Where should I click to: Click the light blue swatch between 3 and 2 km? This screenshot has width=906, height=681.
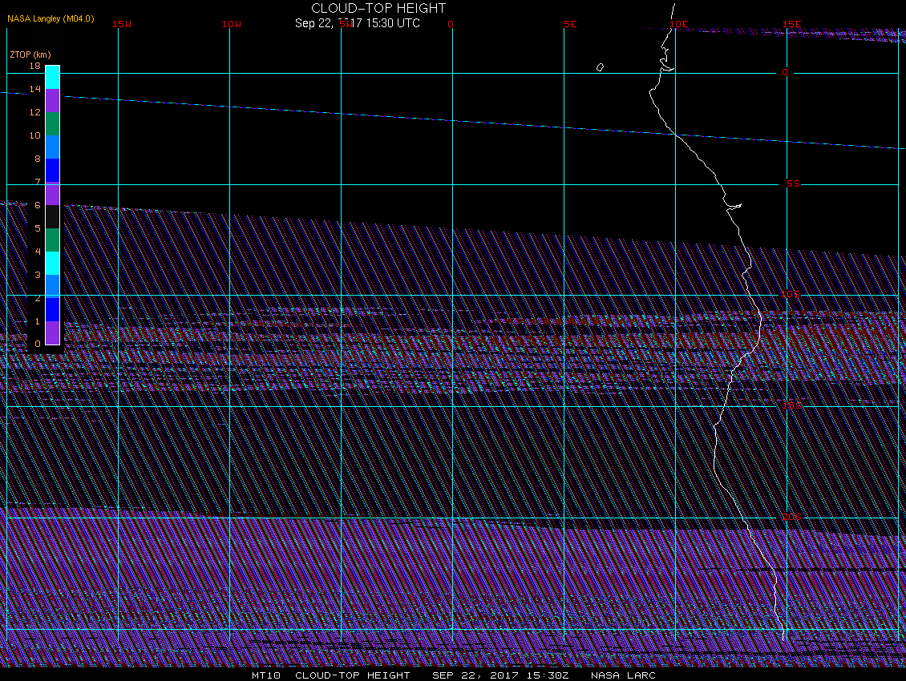[x=53, y=286]
